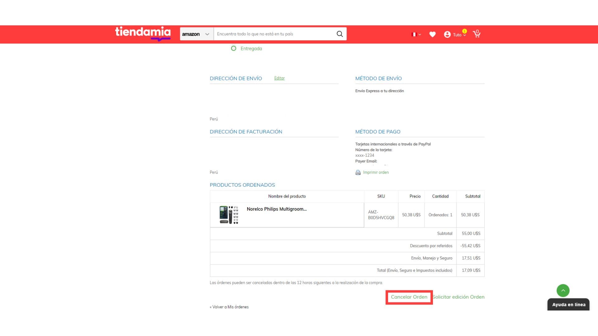Click the printer icon beside Imprimir orden
The width and height of the screenshot is (598, 336).
point(358,172)
